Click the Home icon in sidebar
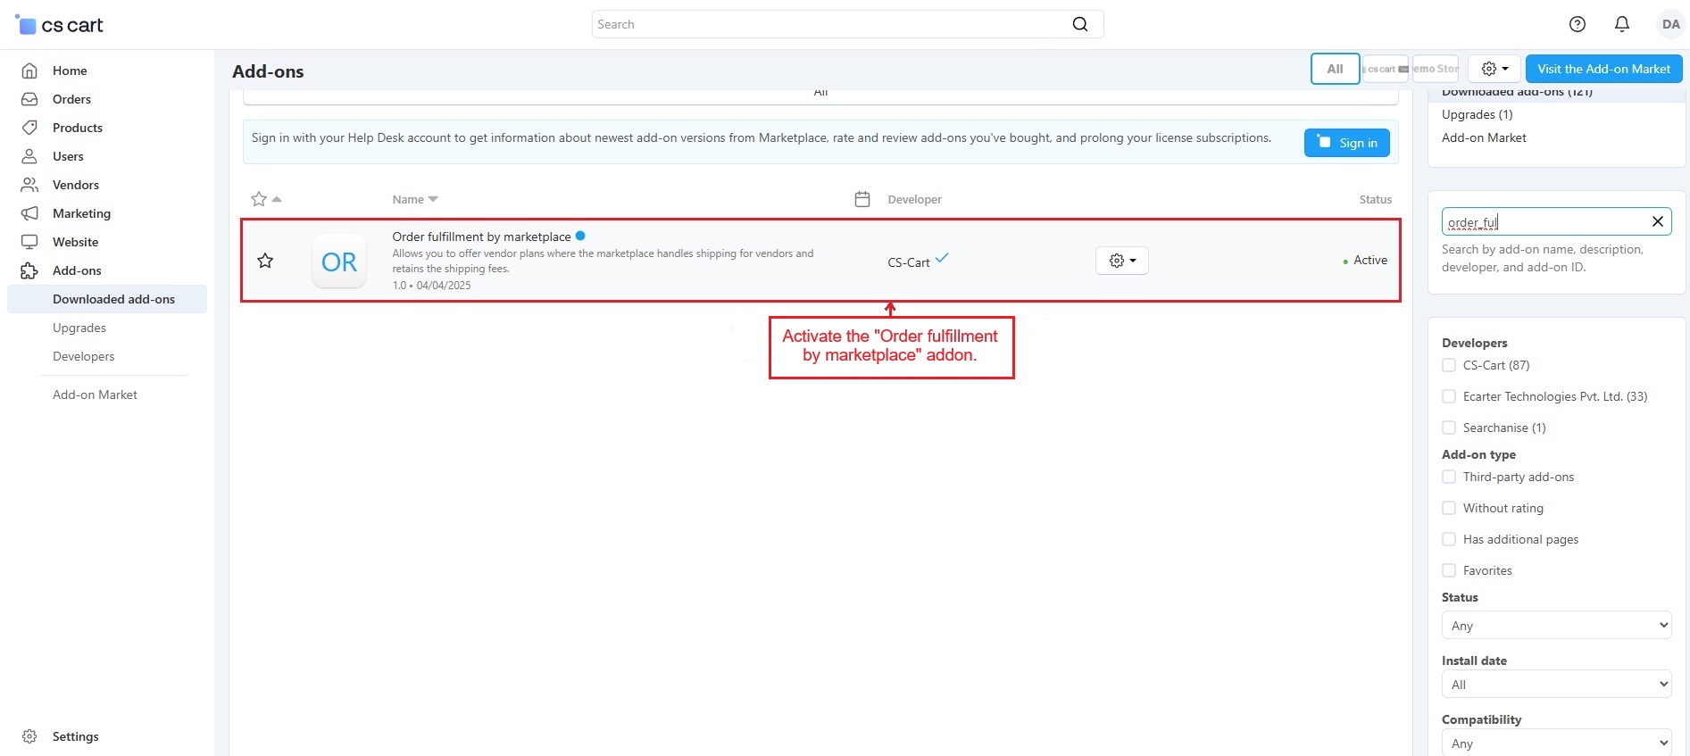Screen dimensions: 1690x756 (29, 71)
